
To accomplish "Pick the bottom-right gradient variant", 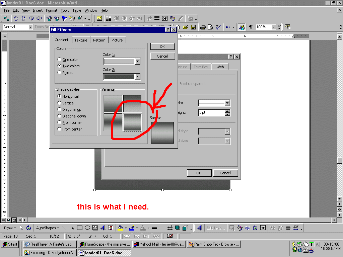I will pos(132,122).
